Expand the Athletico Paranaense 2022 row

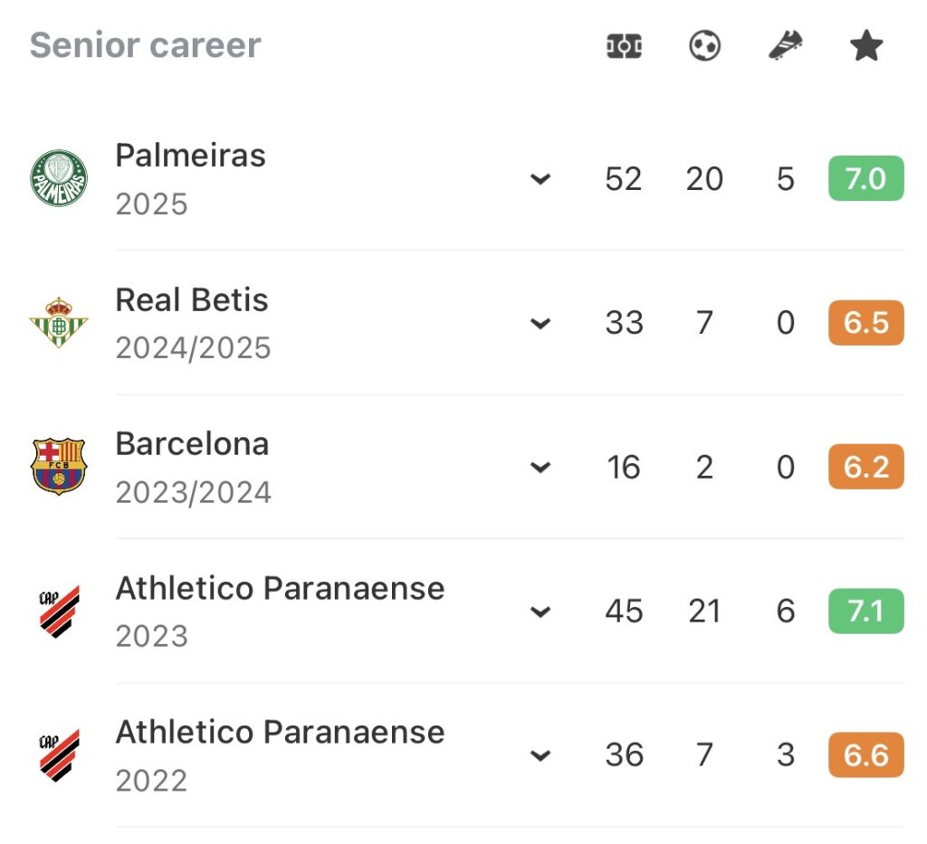point(540,755)
